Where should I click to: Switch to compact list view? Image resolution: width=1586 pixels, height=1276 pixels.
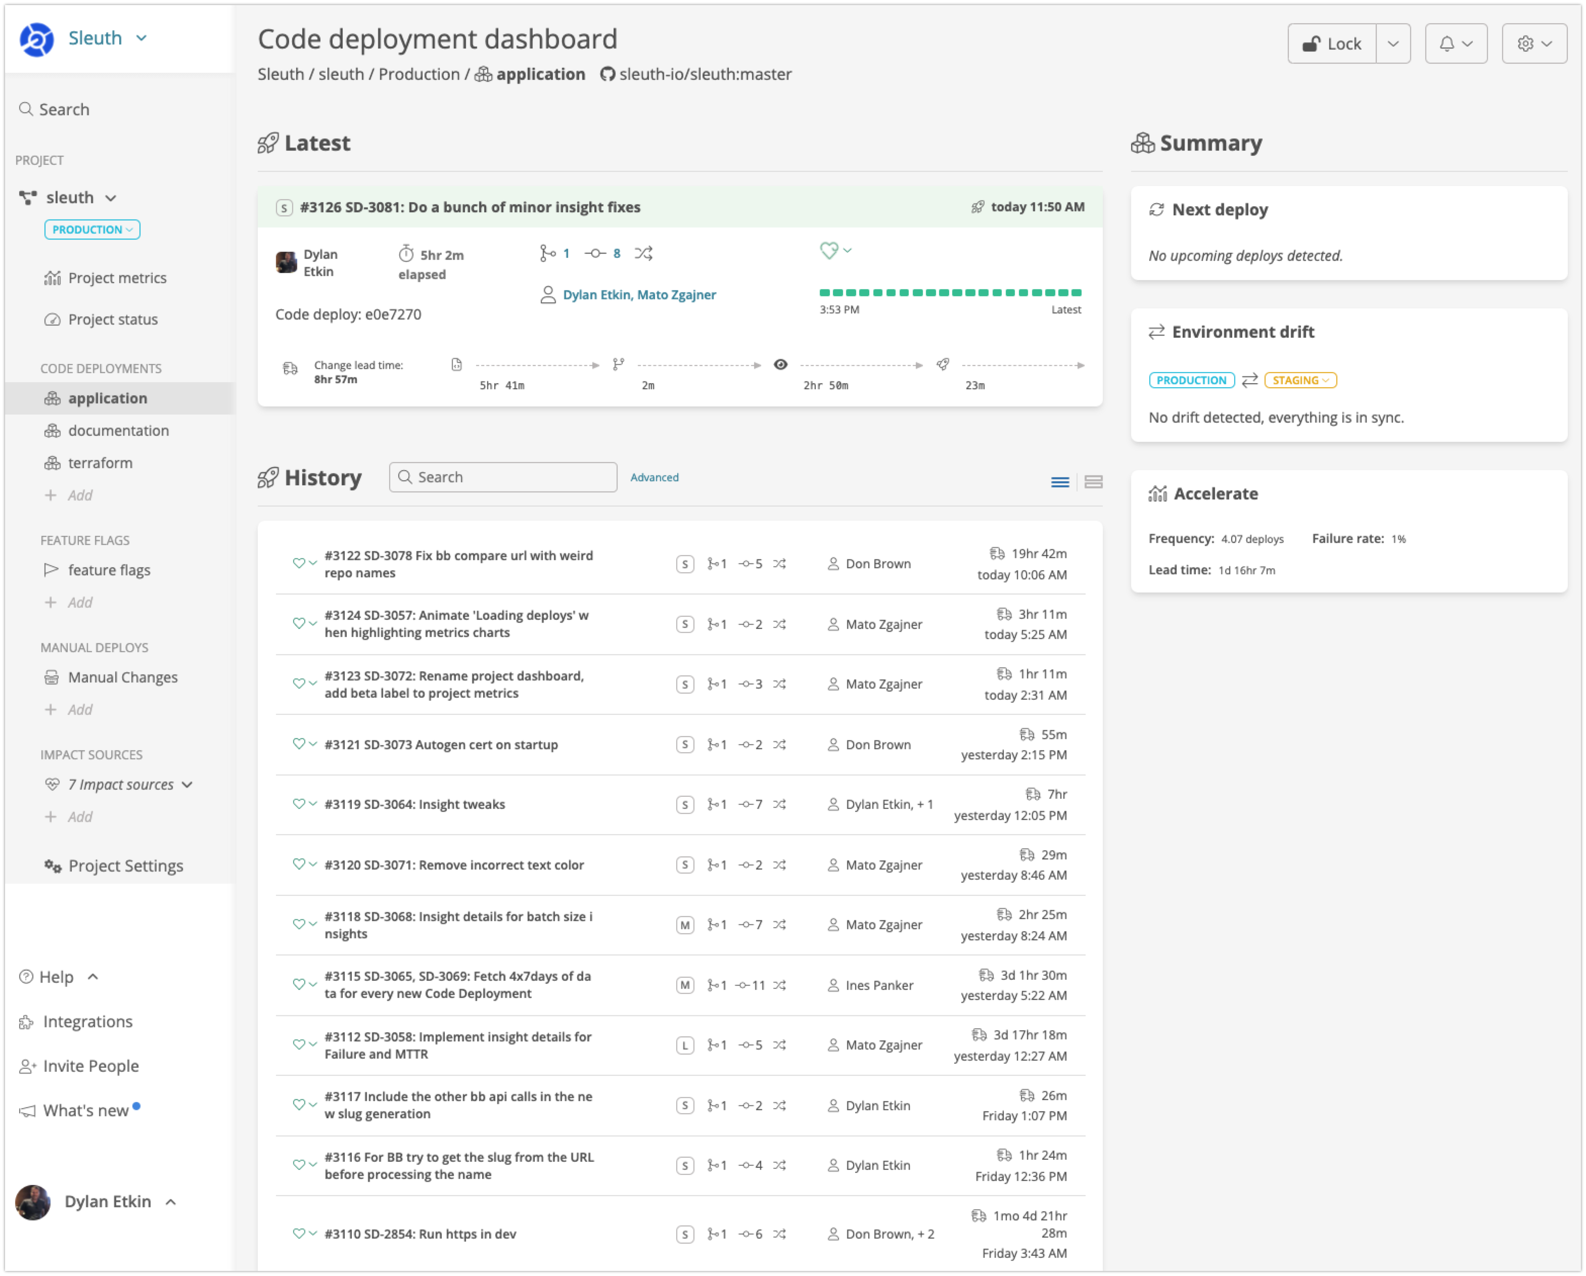click(x=1060, y=483)
